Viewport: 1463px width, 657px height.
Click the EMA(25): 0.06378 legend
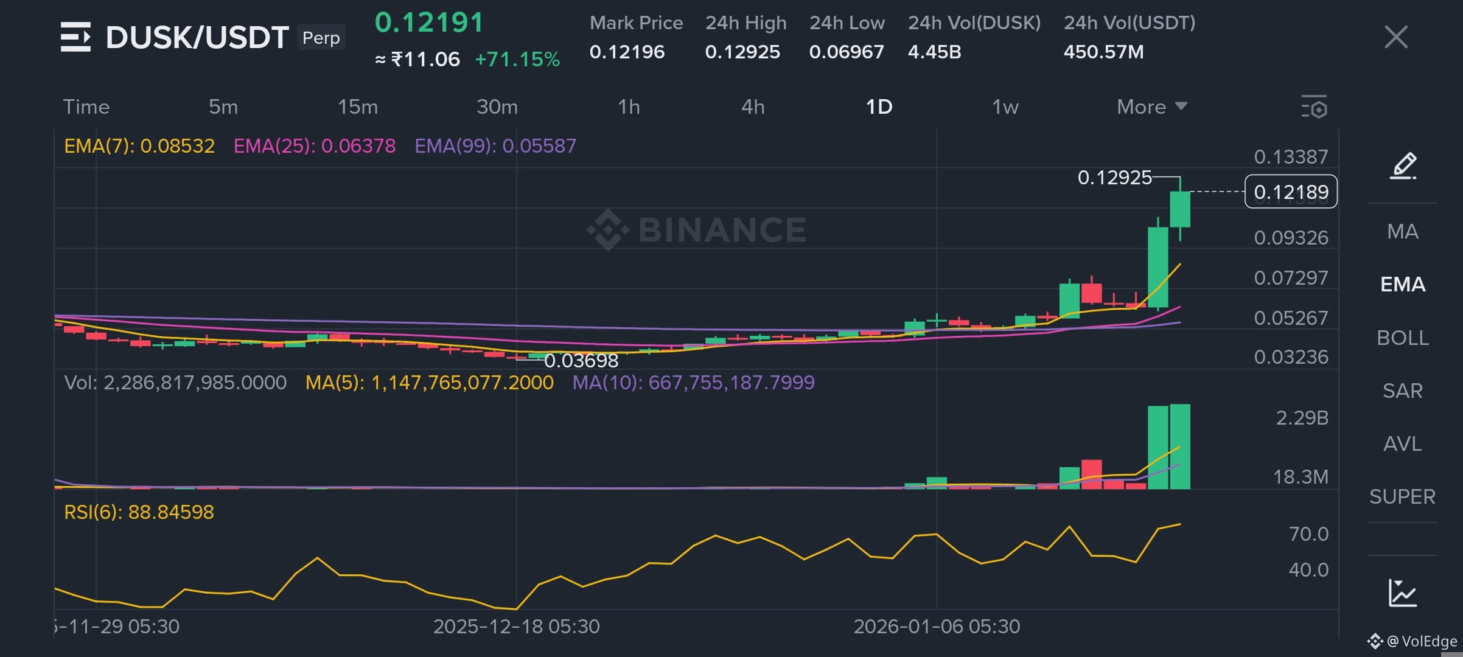click(315, 146)
